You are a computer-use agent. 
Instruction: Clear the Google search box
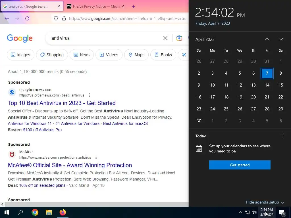pos(165,38)
